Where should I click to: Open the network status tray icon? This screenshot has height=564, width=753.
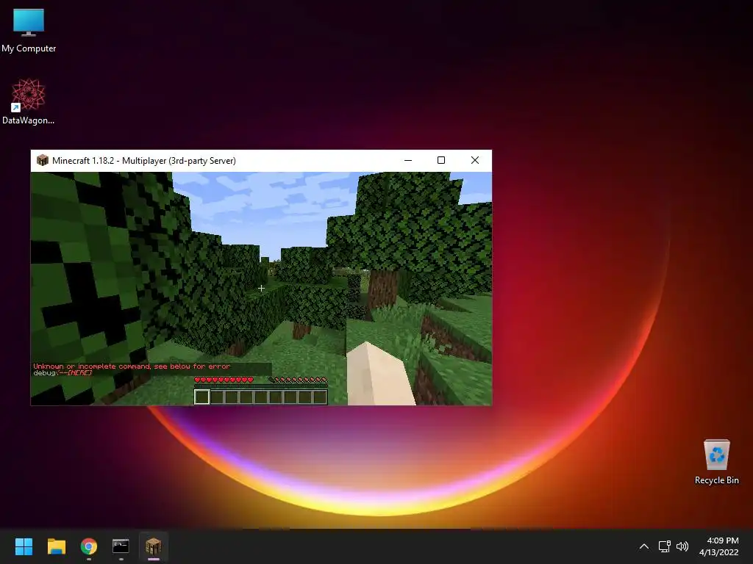(x=664, y=546)
